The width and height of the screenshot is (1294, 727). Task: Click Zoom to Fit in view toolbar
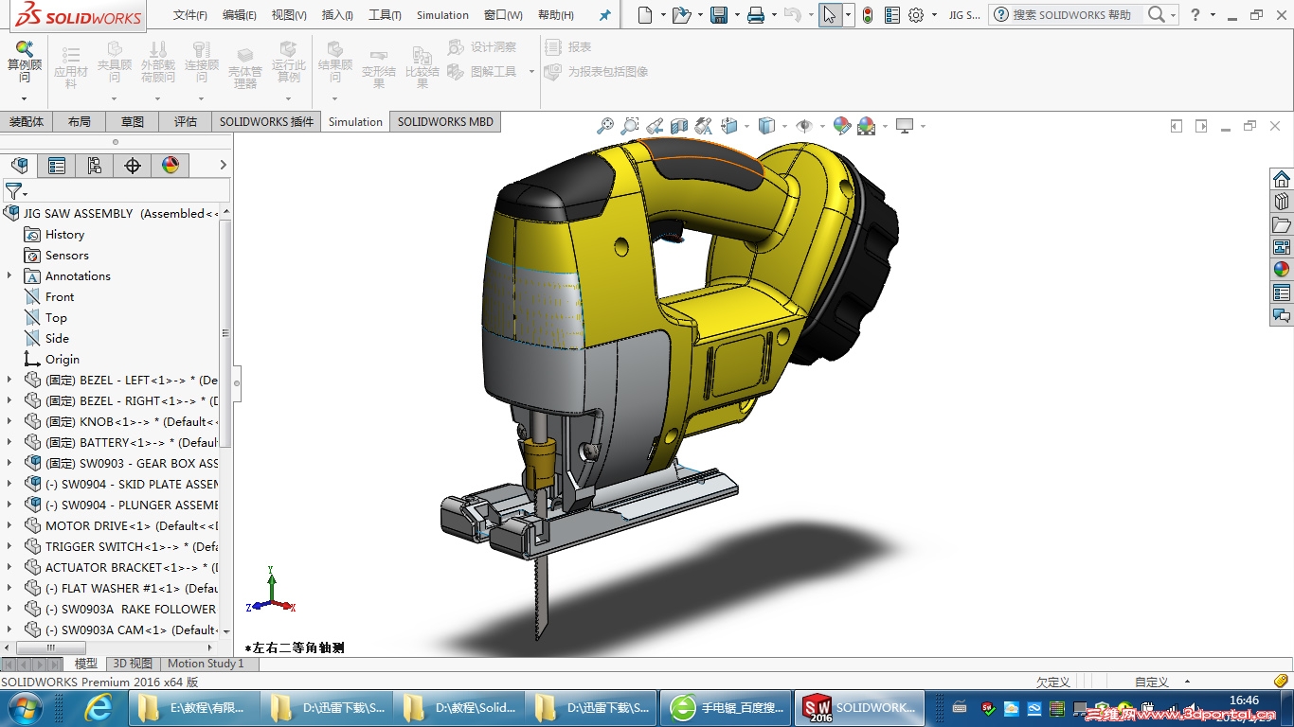(604, 126)
